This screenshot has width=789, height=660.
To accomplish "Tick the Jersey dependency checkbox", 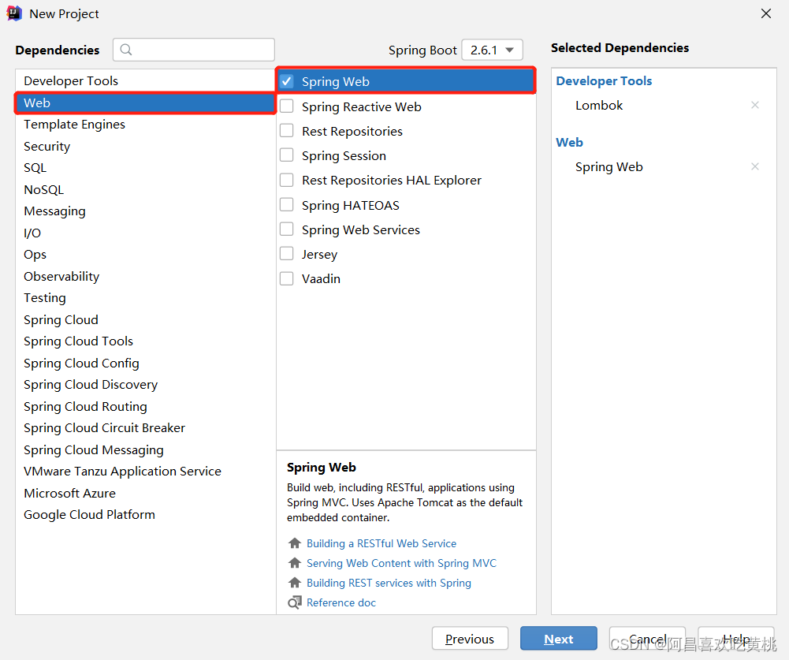I will coord(287,254).
